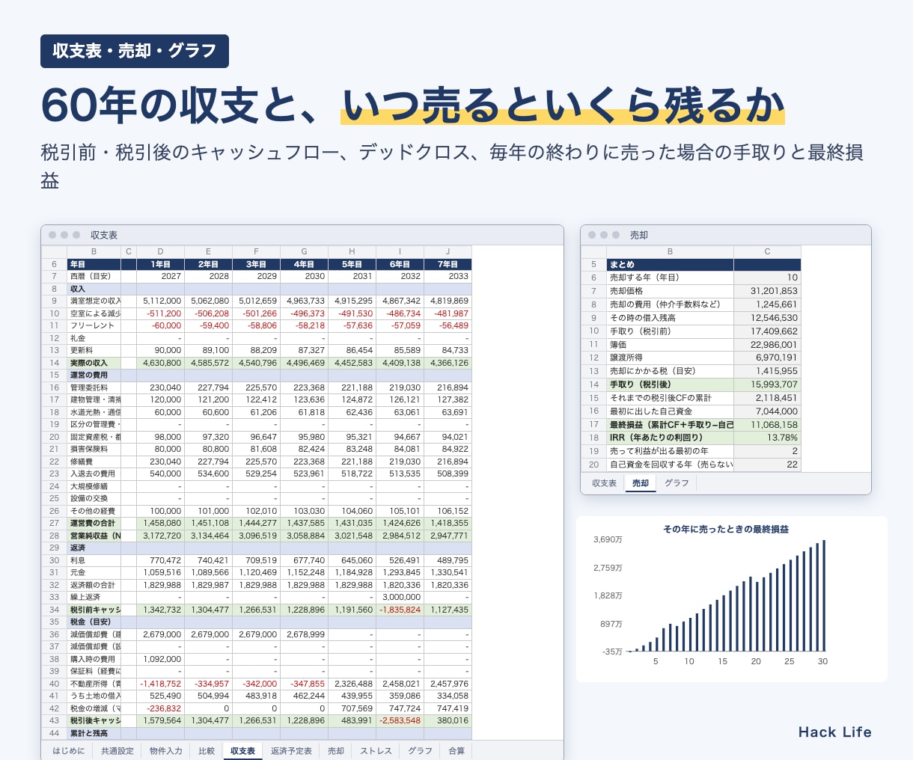Click the その時の借入残高 value 12,546,530
Image resolution: width=913 pixels, height=760 pixels.
click(767, 318)
